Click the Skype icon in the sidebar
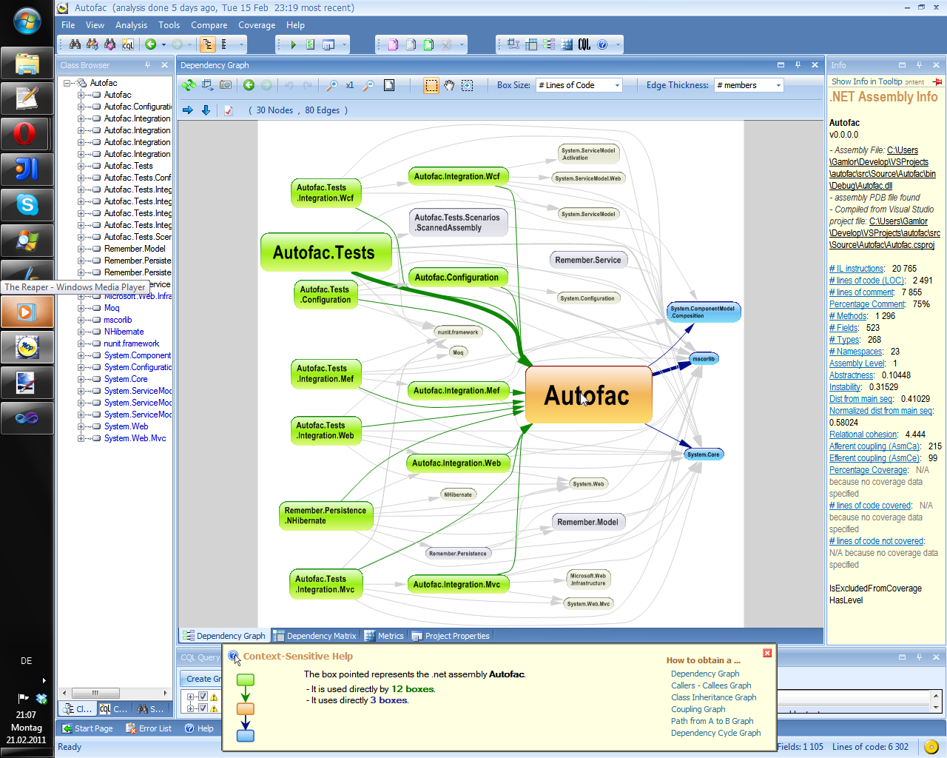This screenshot has height=758, width=947. pos(27,205)
